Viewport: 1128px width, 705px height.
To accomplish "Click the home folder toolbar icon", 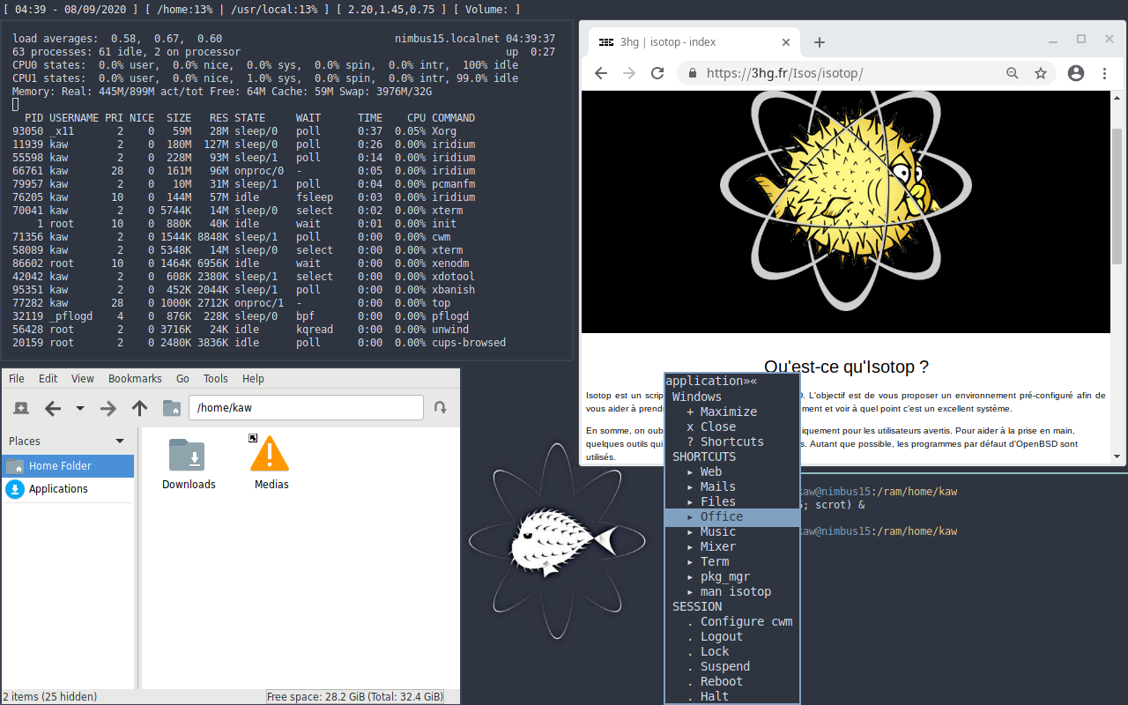I will coord(172,408).
